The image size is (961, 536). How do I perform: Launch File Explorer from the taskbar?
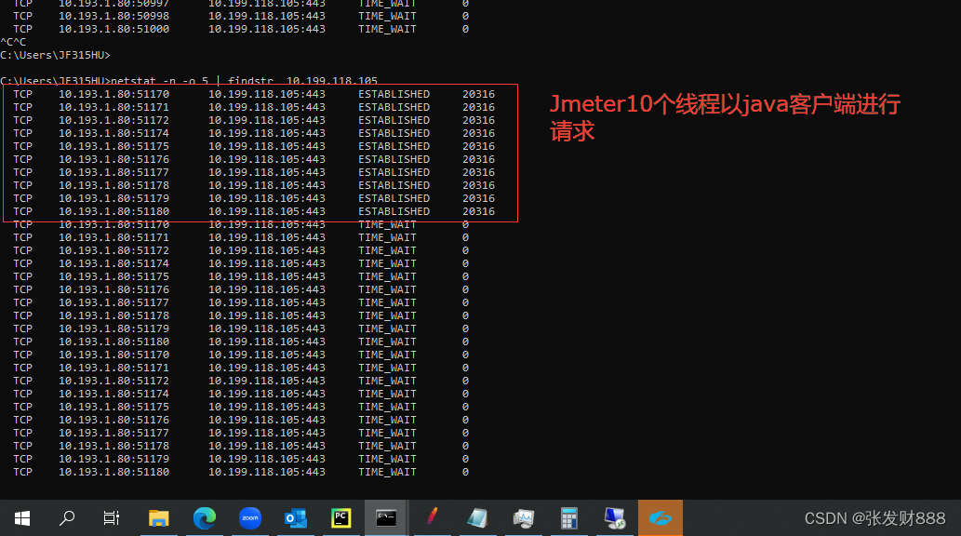pyautogui.click(x=159, y=519)
